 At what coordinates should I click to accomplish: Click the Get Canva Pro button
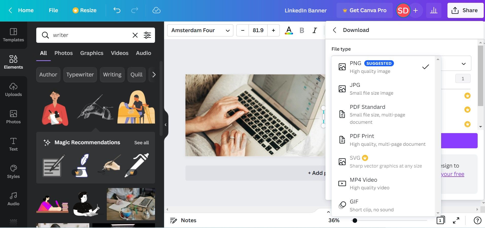[x=364, y=10]
